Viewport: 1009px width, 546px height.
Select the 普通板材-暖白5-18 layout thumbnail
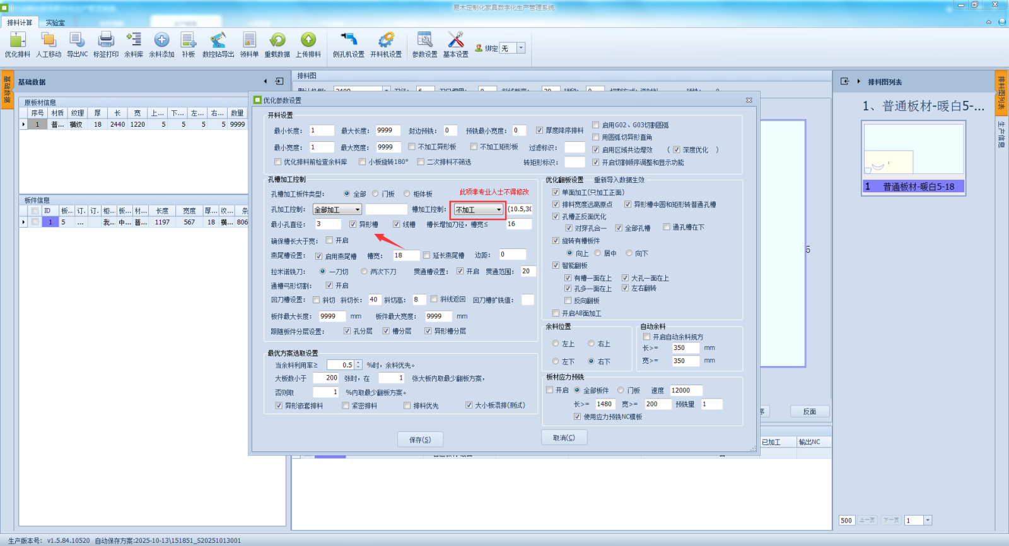[x=913, y=157]
